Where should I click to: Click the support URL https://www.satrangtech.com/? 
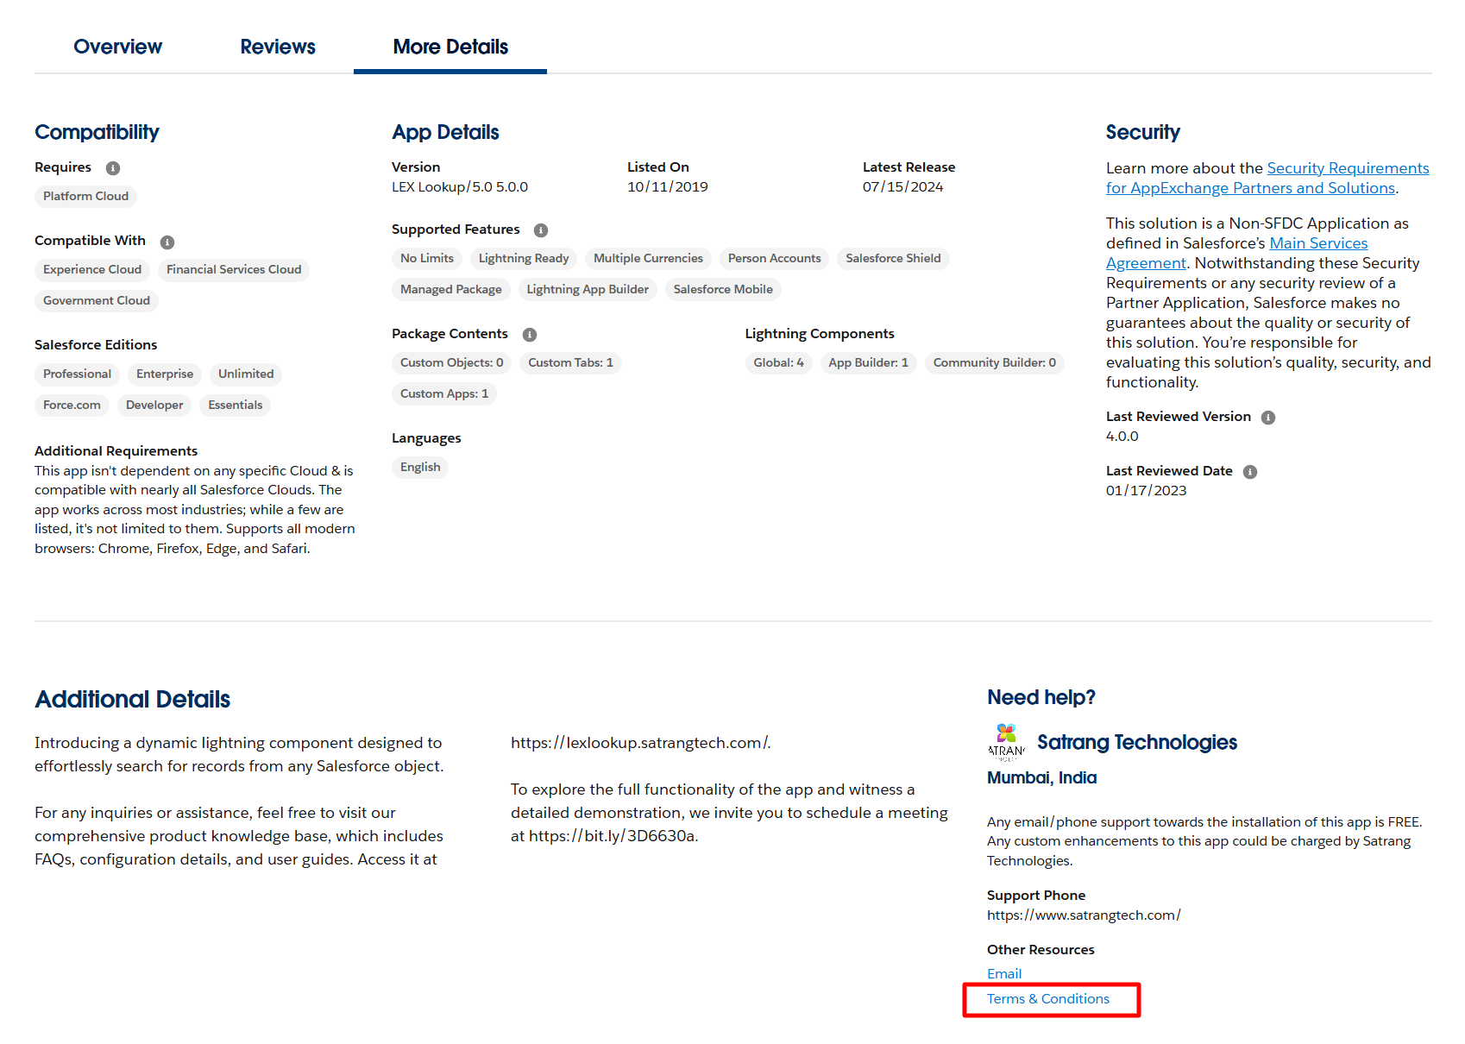pos(1084,915)
